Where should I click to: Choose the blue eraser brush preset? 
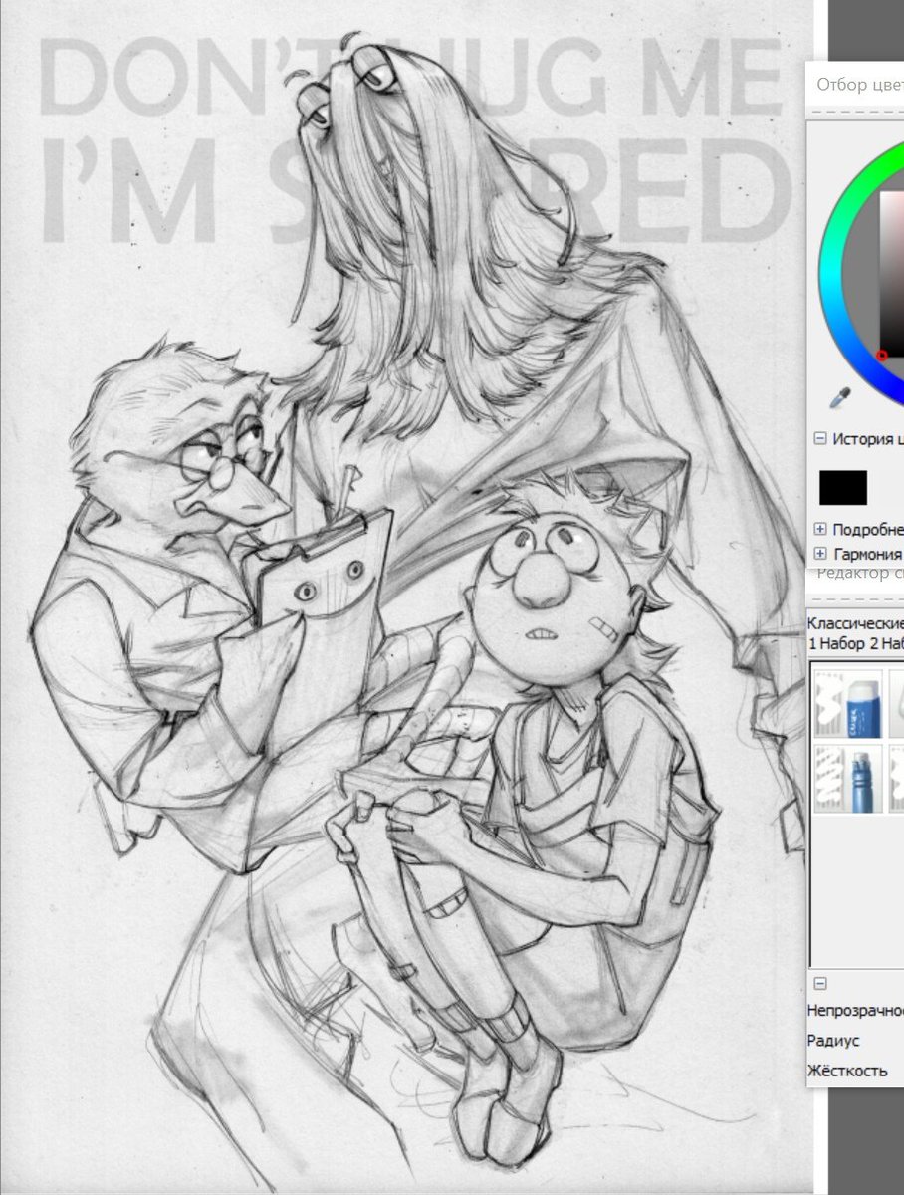tap(847, 703)
